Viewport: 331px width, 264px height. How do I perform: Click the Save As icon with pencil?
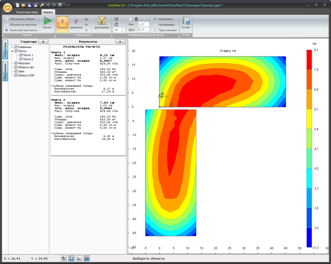click(x=36, y=5)
